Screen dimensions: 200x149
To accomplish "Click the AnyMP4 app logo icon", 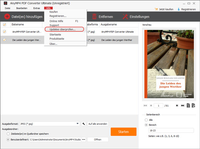I will [x=5, y=3].
